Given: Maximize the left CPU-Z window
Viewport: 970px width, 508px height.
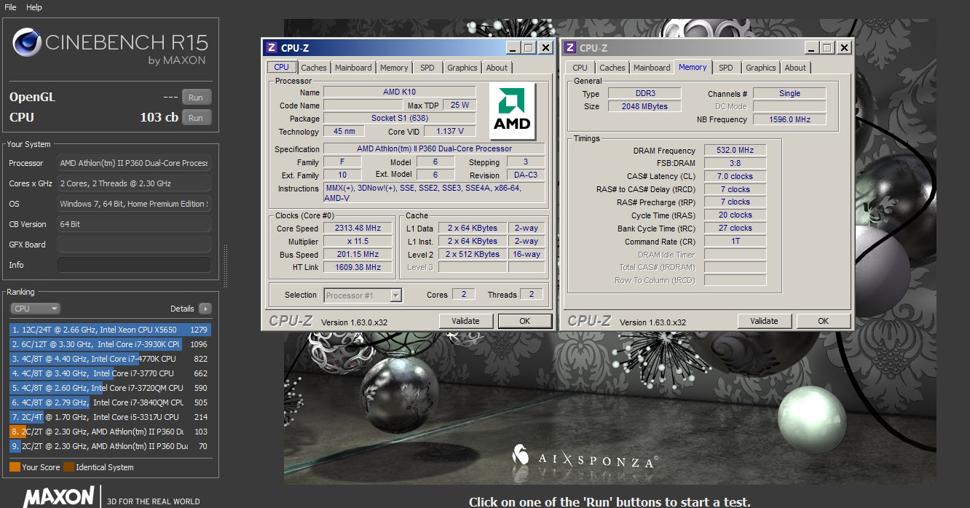Looking at the screenshot, I should click(x=529, y=47).
